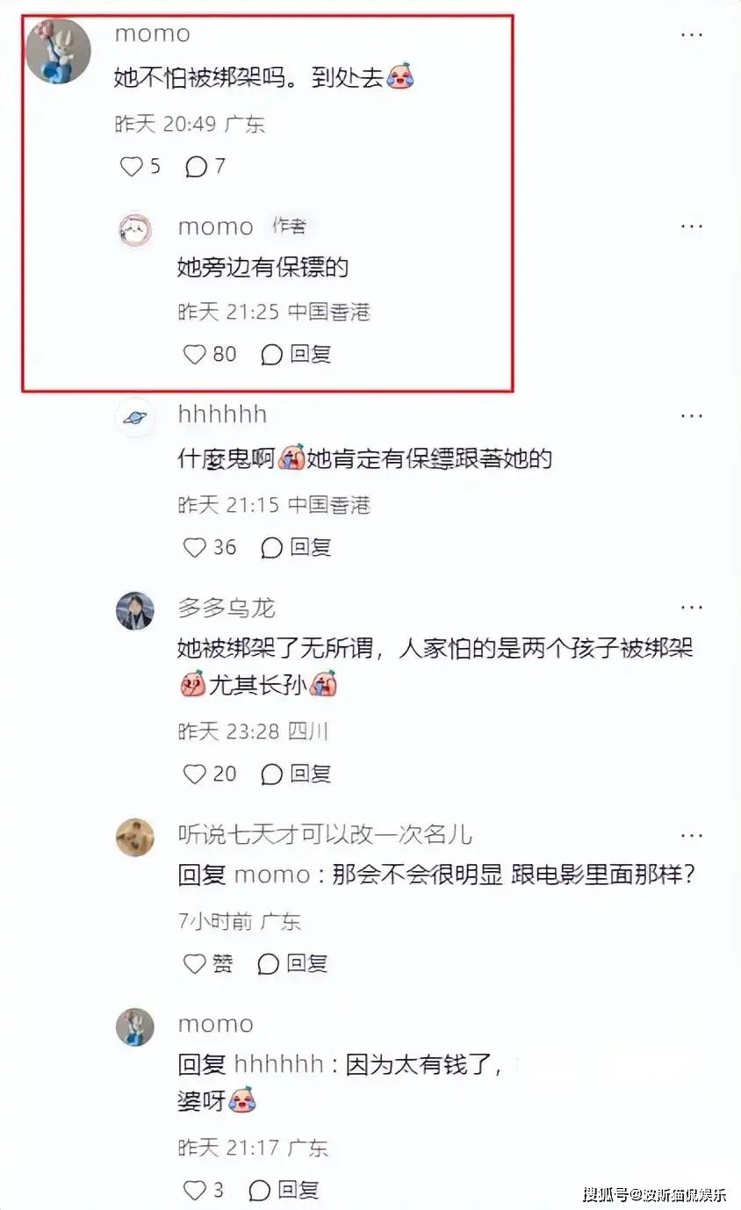The width and height of the screenshot is (741, 1210).
Task: Open hhhhhh's planet avatar
Action: [134, 419]
